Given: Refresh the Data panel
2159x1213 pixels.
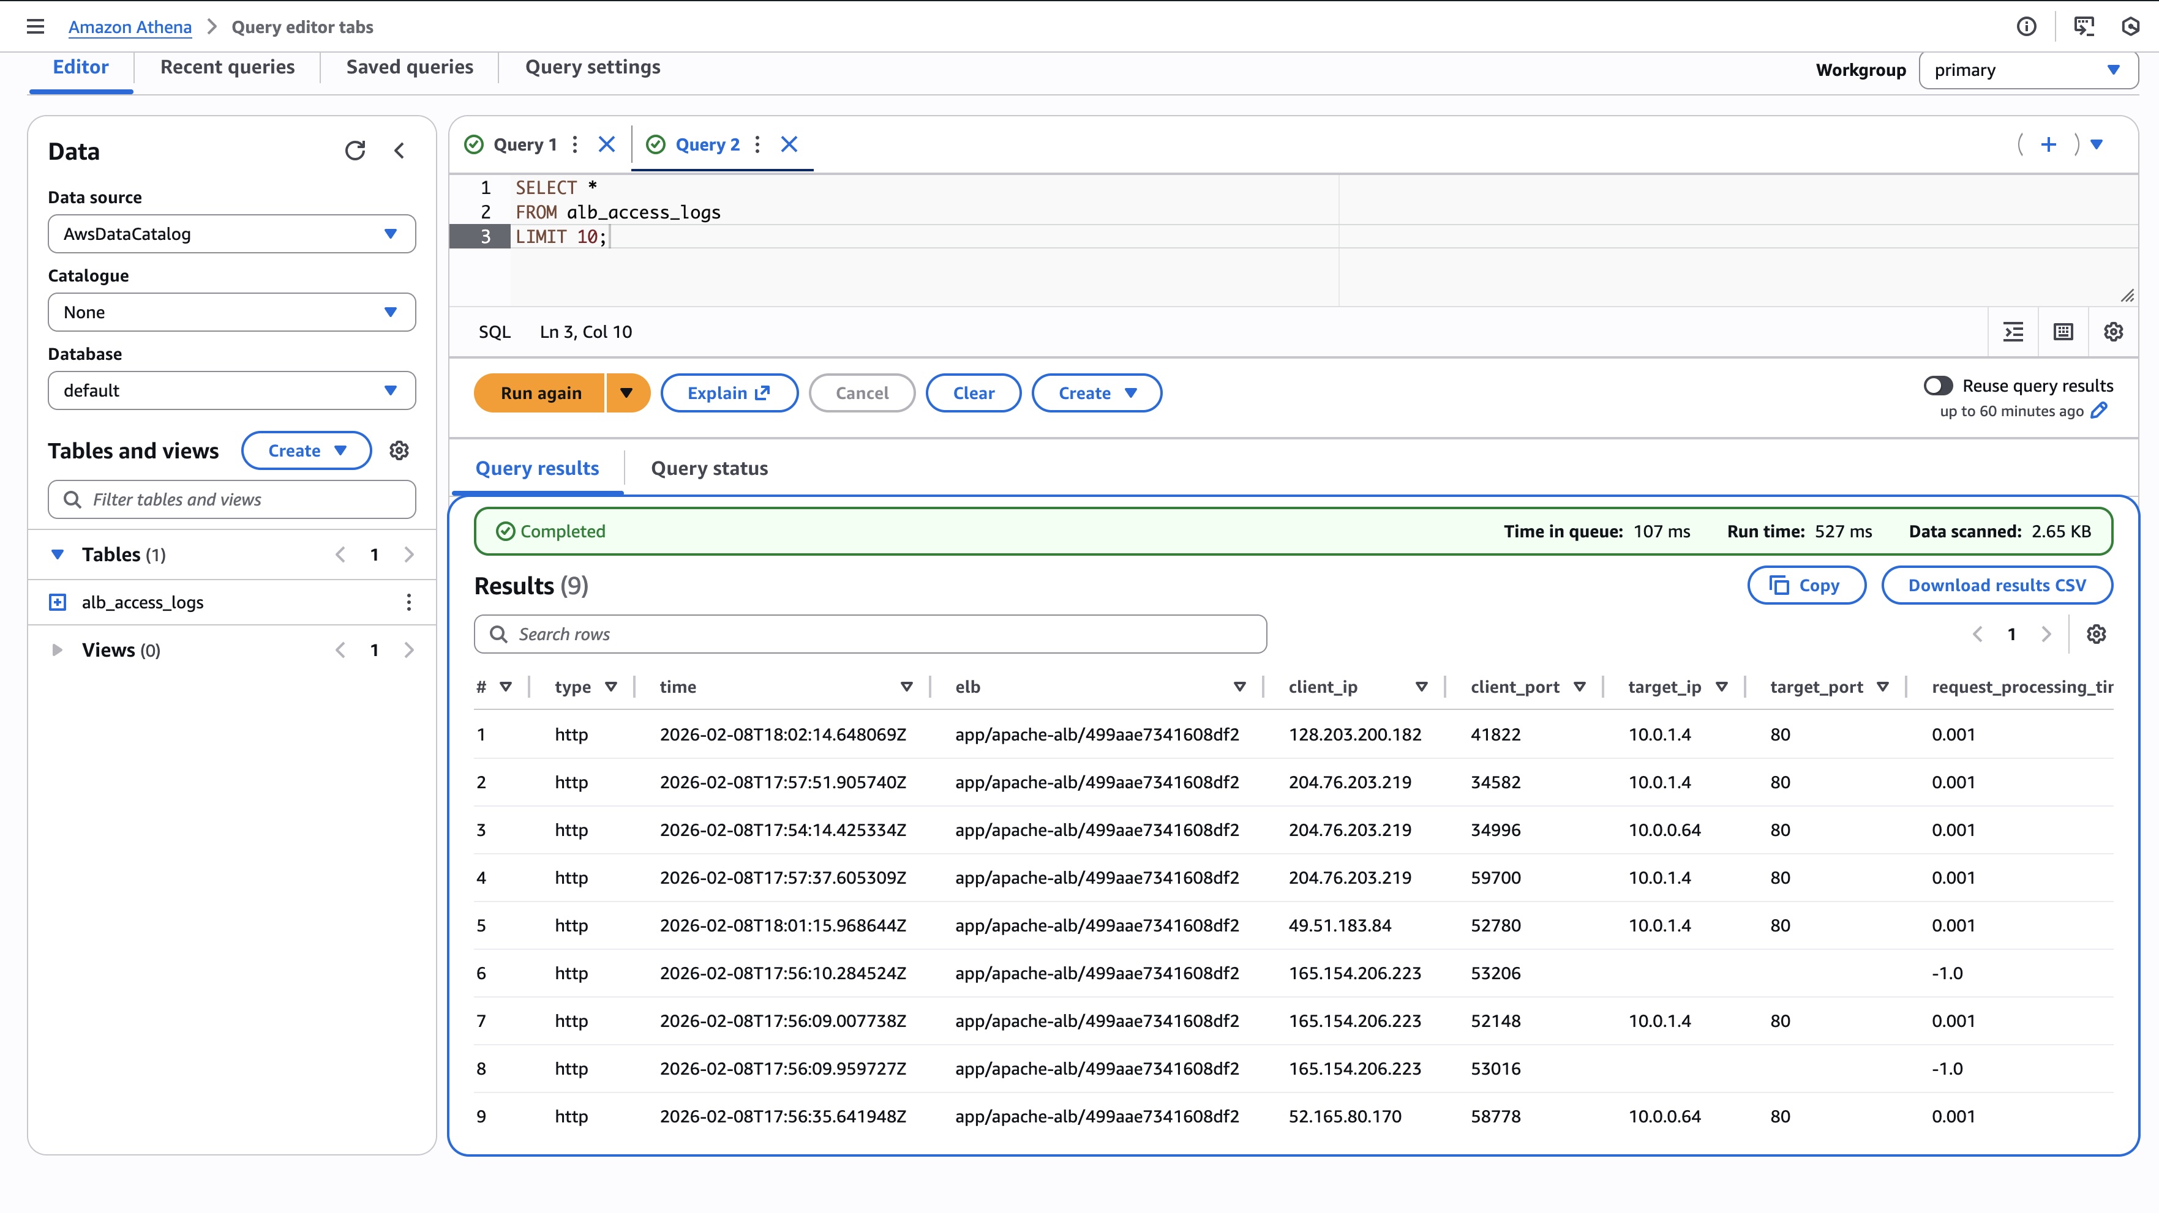Looking at the screenshot, I should tap(355, 151).
